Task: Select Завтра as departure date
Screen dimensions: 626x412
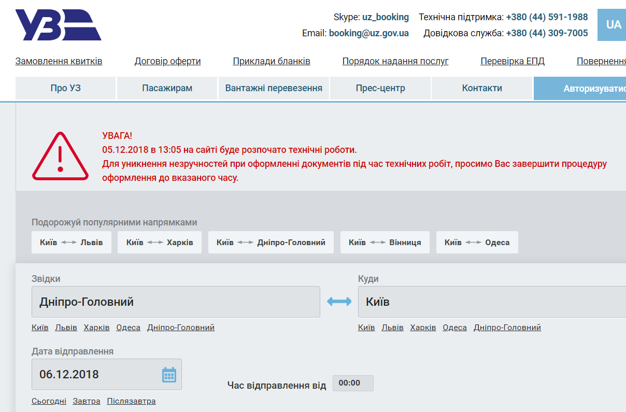Action: pyautogui.click(x=86, y=401)
